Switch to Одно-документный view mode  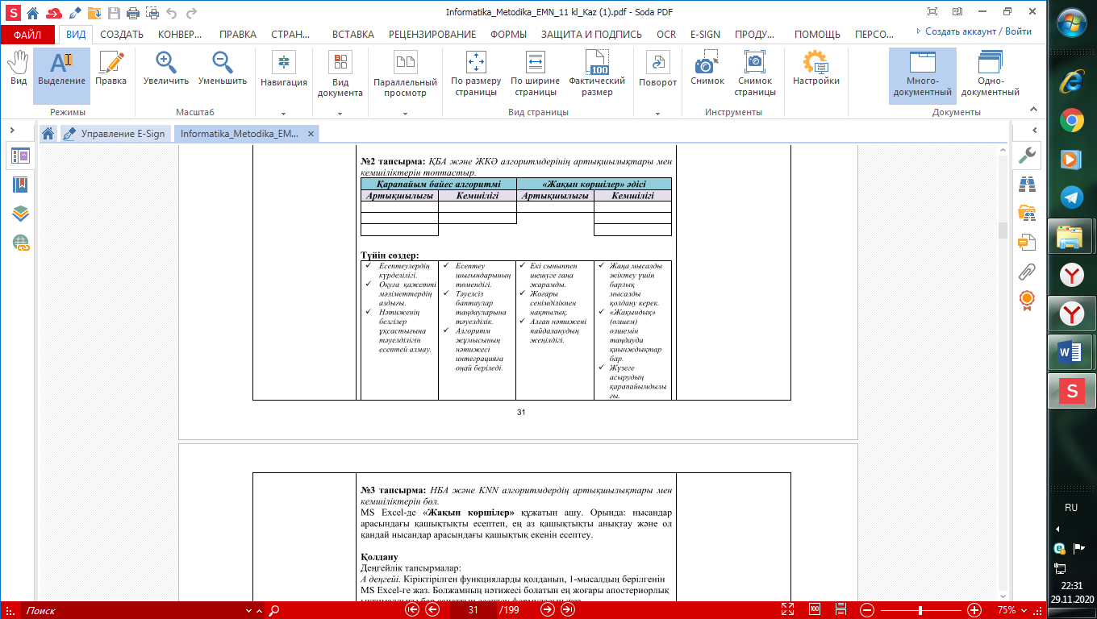click(990, 73)
